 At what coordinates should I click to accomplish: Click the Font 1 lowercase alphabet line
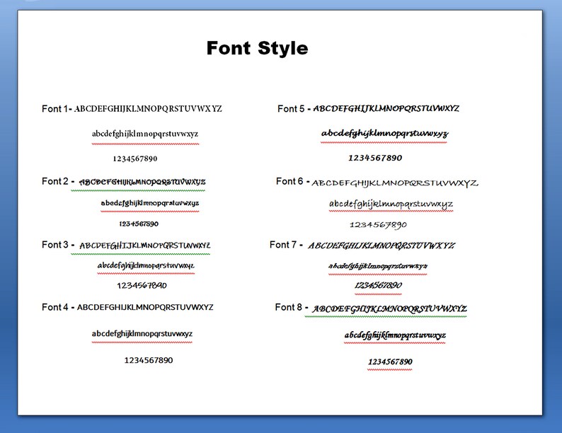(145, 134)
